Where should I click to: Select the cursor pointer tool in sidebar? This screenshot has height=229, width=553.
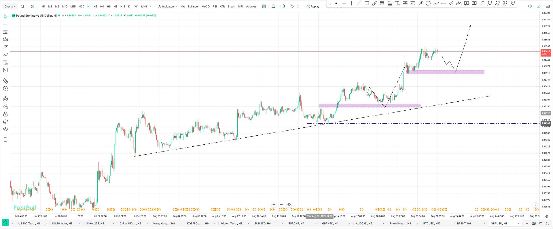(x=5, y=17)
